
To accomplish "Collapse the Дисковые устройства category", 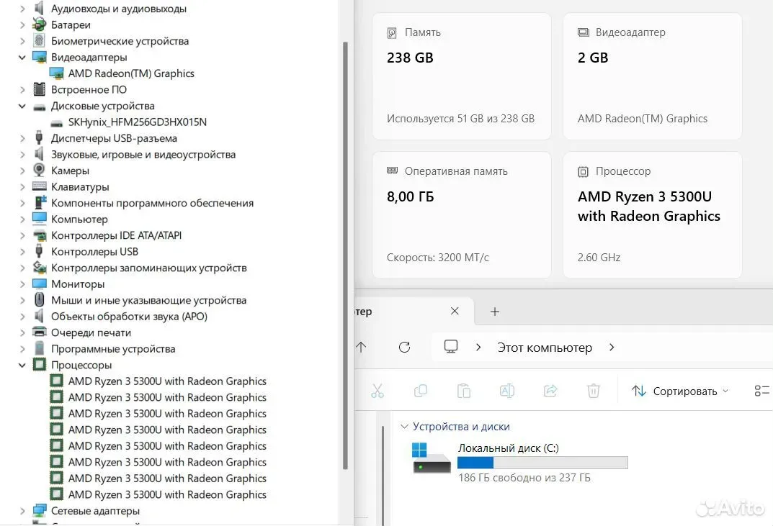I will (x=22, y=106).
